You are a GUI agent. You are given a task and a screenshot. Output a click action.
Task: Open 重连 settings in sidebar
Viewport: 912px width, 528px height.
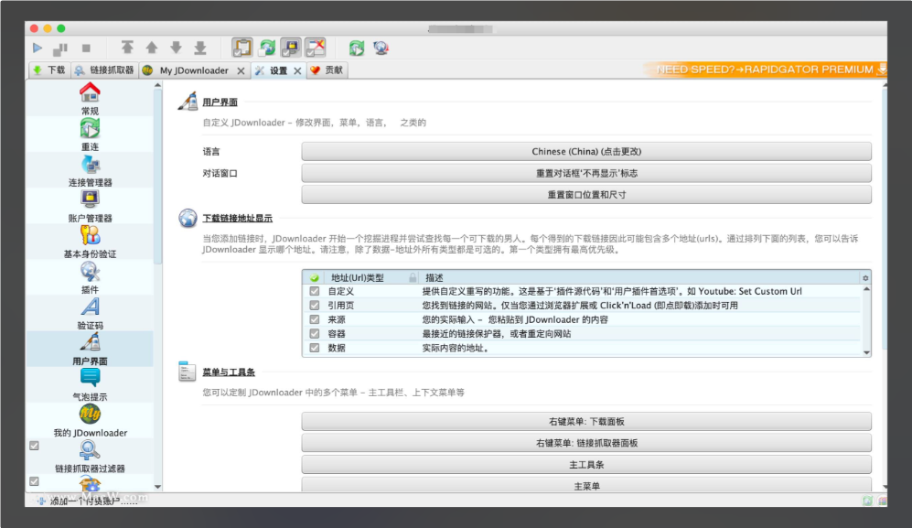[90, 135]
